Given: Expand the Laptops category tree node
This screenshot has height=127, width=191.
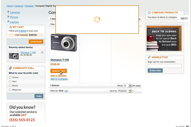Looking at the screenshot, I should click(x=8, y=22).
